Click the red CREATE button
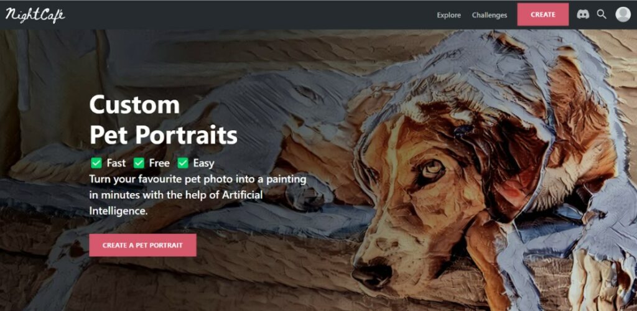 [x=542, y=14]
